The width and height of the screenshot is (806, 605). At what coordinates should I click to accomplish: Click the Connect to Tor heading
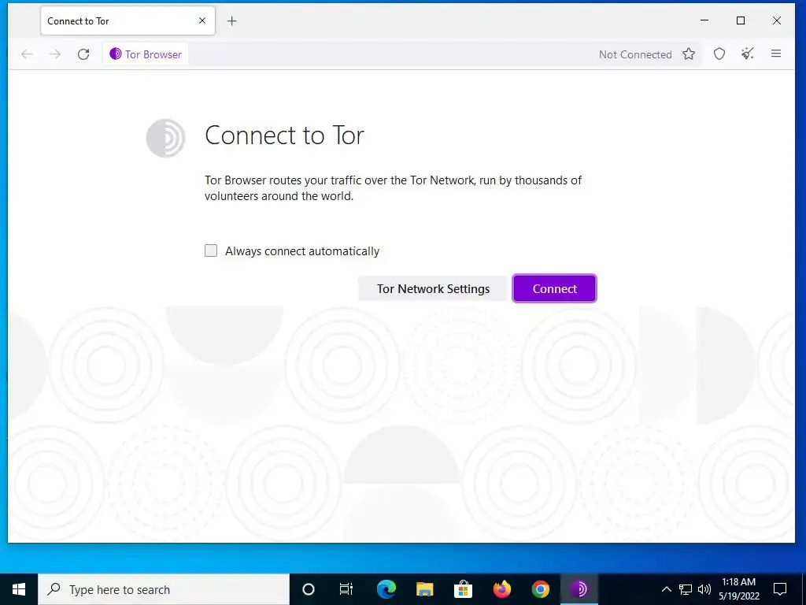point(284,135)
